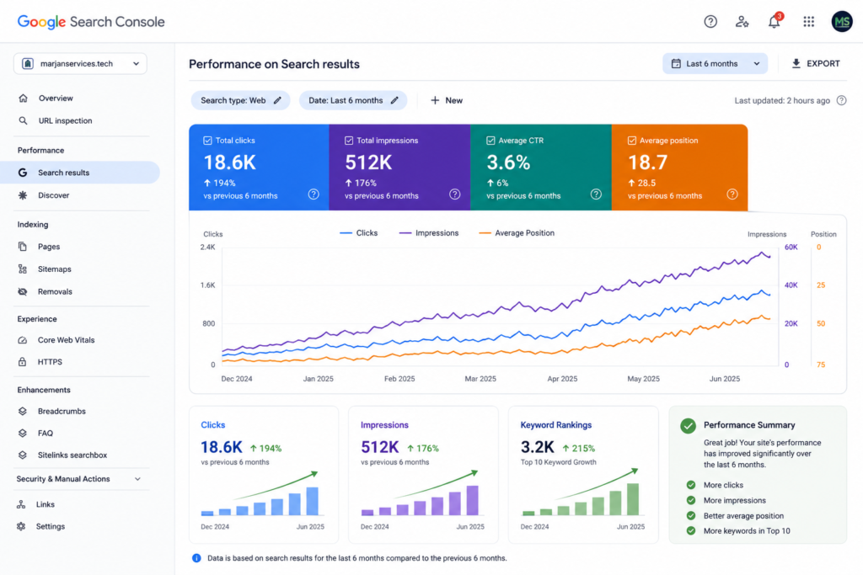Viewport: 863px width, 575px height.
Task: Uncheck the Total impressions checkbox
Action: point(349,141)
